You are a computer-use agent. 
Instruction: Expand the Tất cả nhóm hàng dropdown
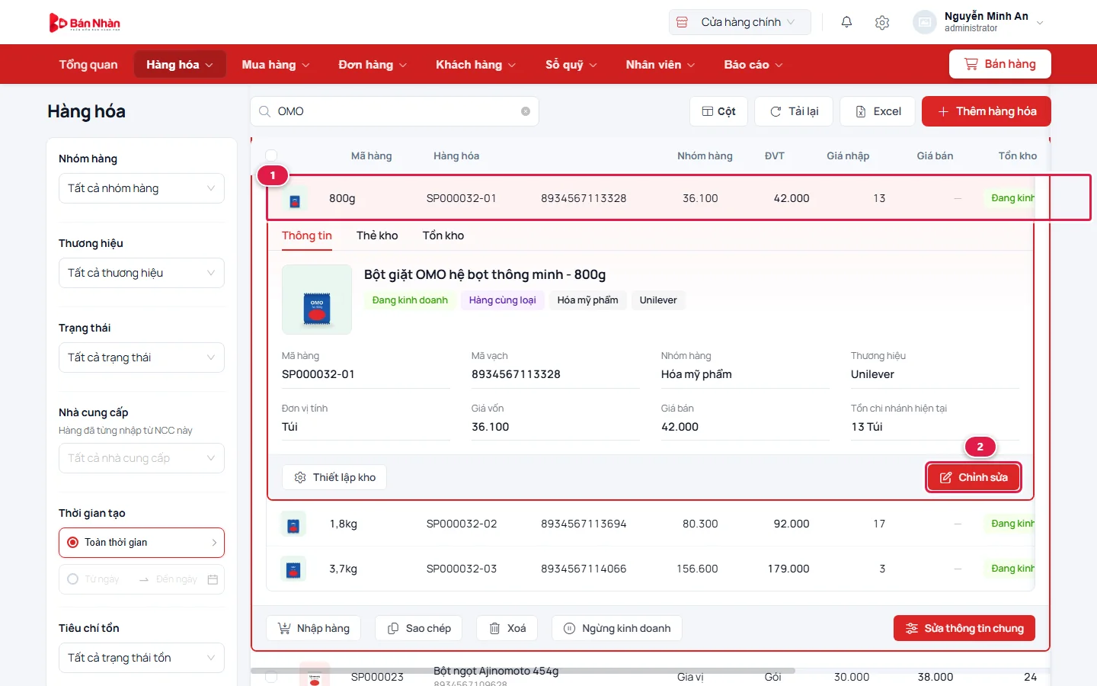coord(142,188)
